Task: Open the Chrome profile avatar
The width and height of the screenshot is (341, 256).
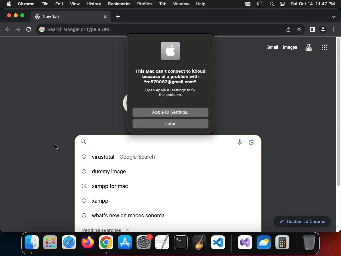Action: [x=323, y=29]
